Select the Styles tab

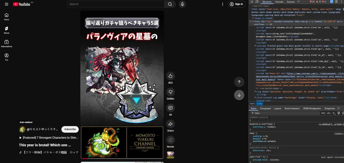[x=253, y=108]
